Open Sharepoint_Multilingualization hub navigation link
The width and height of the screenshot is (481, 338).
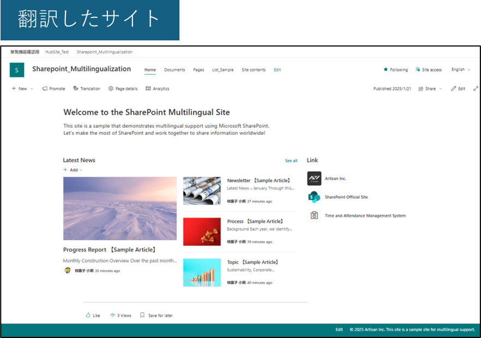105,52
